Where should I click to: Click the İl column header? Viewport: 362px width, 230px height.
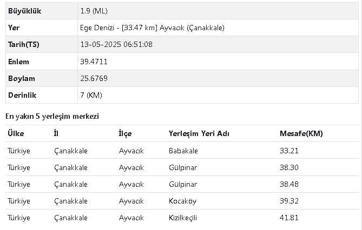[x=56, y=133]
